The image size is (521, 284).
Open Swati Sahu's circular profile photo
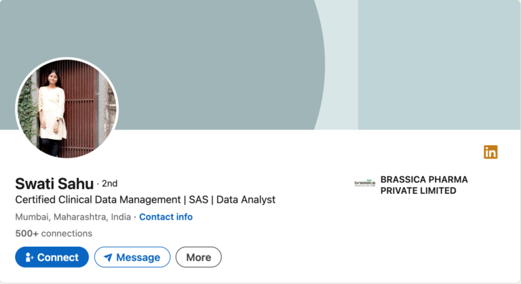[x=66, y=108]
